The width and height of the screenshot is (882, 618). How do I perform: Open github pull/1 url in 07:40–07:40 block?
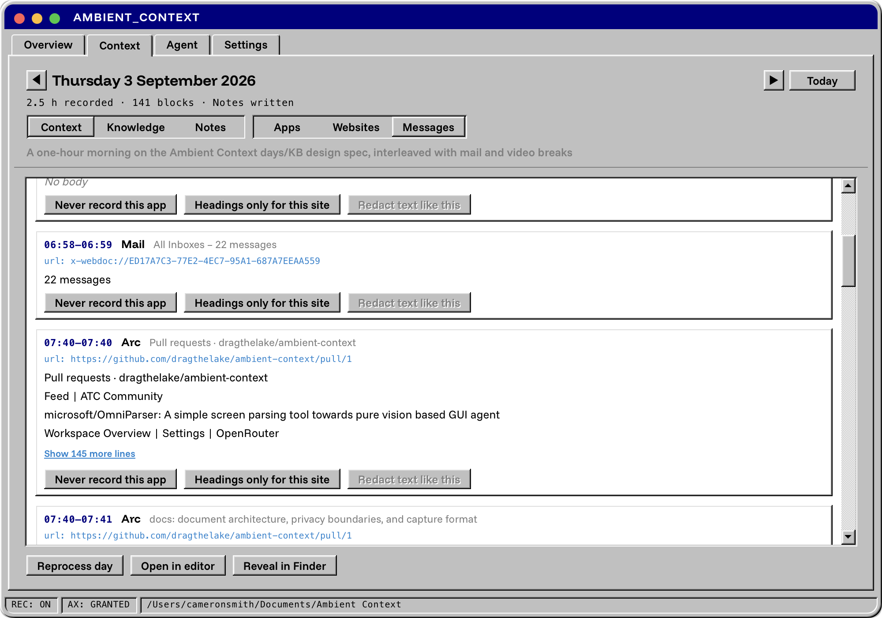tap(198, 359)
